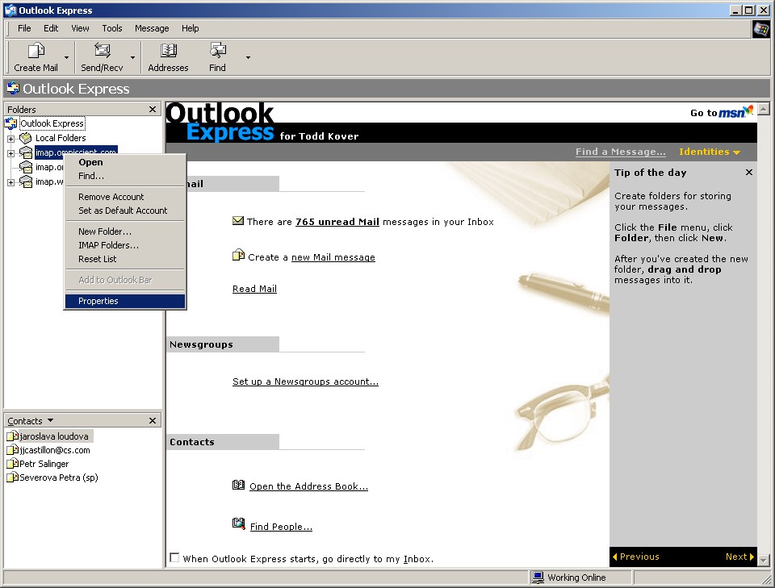This screenshot has height=588, width=775.
Task: Click the jjcastillon@cs.com contact card icon
Action: click(x=12, y=450)
